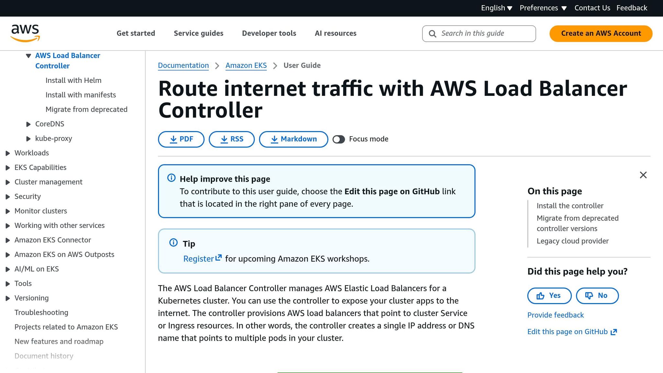
Task: Expand Amazon EKS on AWS Outposts
Action: click(8, 255)
